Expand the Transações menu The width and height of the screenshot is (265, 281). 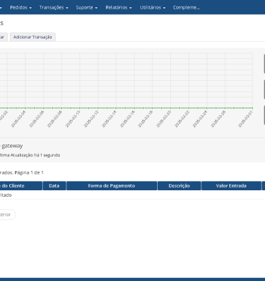click(x=54, y=7)
